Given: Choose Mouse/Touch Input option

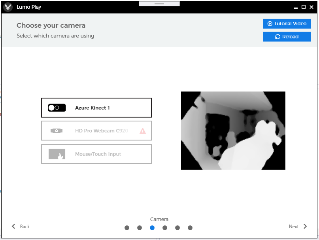Looking at the screenshot, I should [x=96, y=154].
